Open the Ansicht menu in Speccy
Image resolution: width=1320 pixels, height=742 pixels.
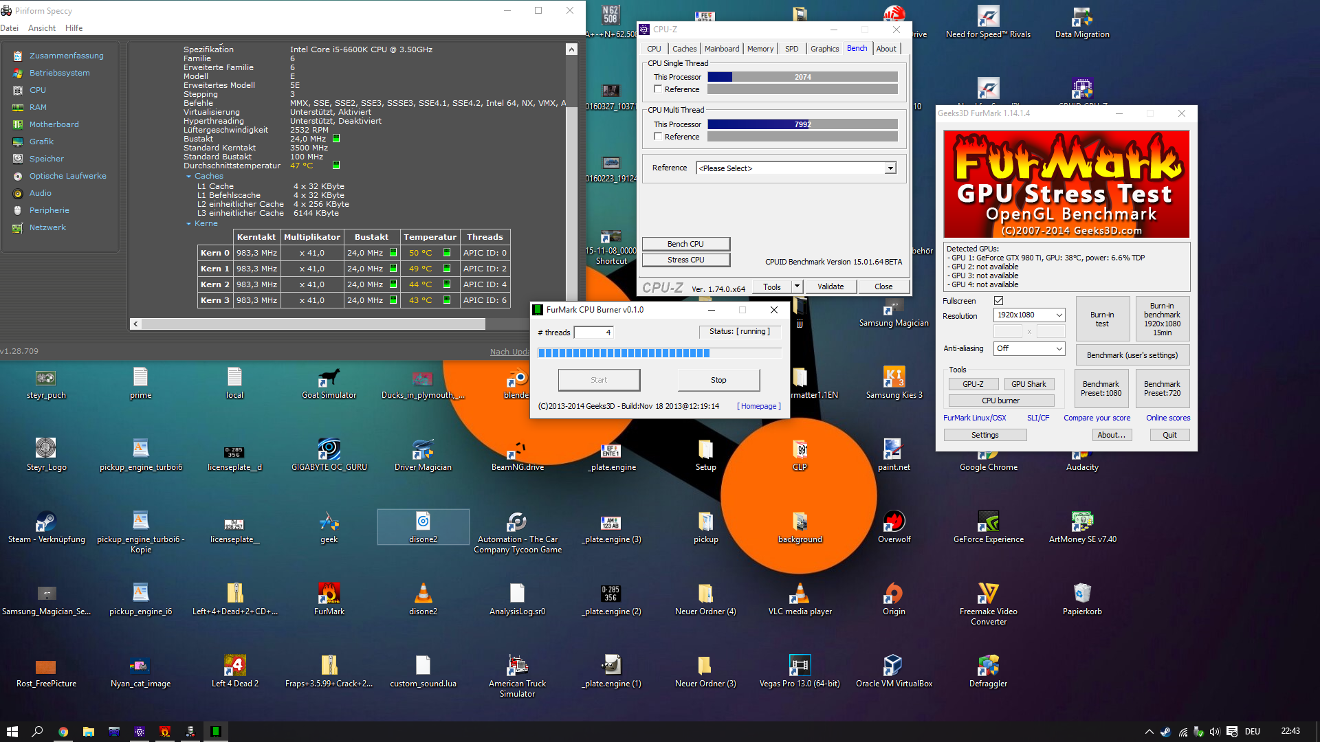pyautogui.click(x=42, y=28)
